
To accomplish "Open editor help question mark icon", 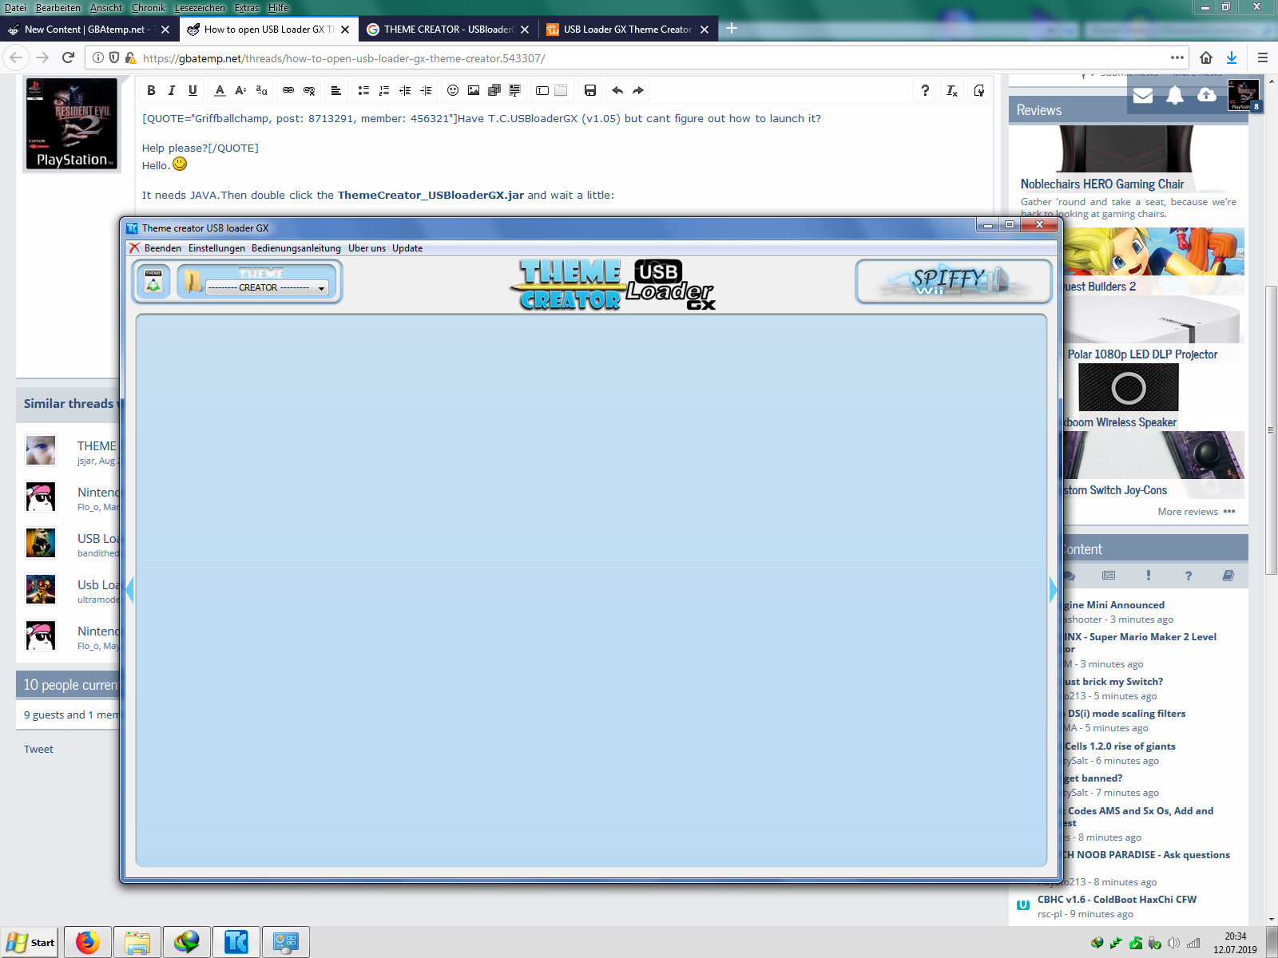I will click(925, 90).
